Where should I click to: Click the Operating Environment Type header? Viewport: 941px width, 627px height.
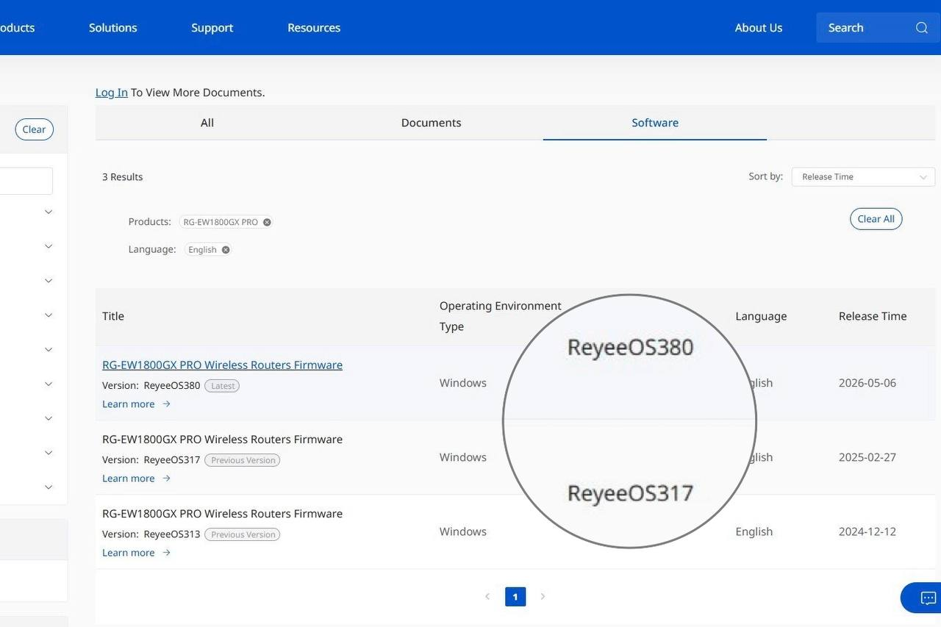(x=501, y=316)
